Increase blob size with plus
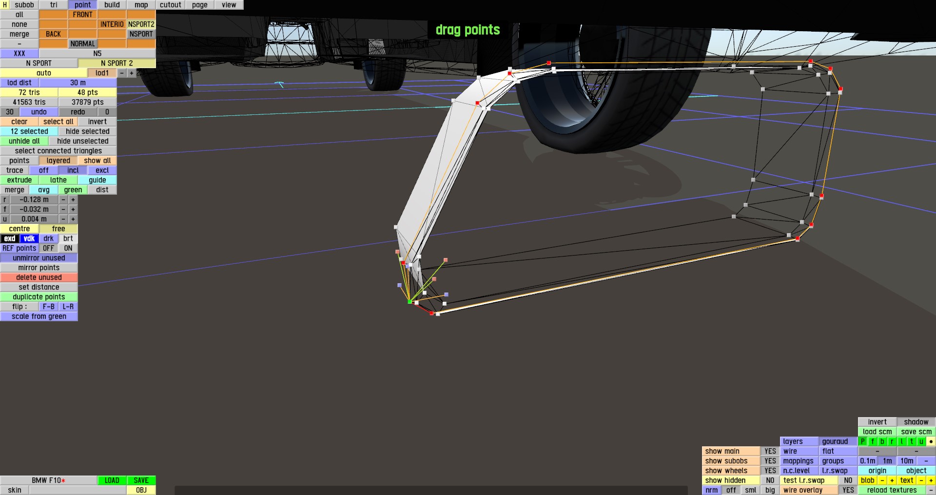 pyautogui.click(x=892, y=480)
